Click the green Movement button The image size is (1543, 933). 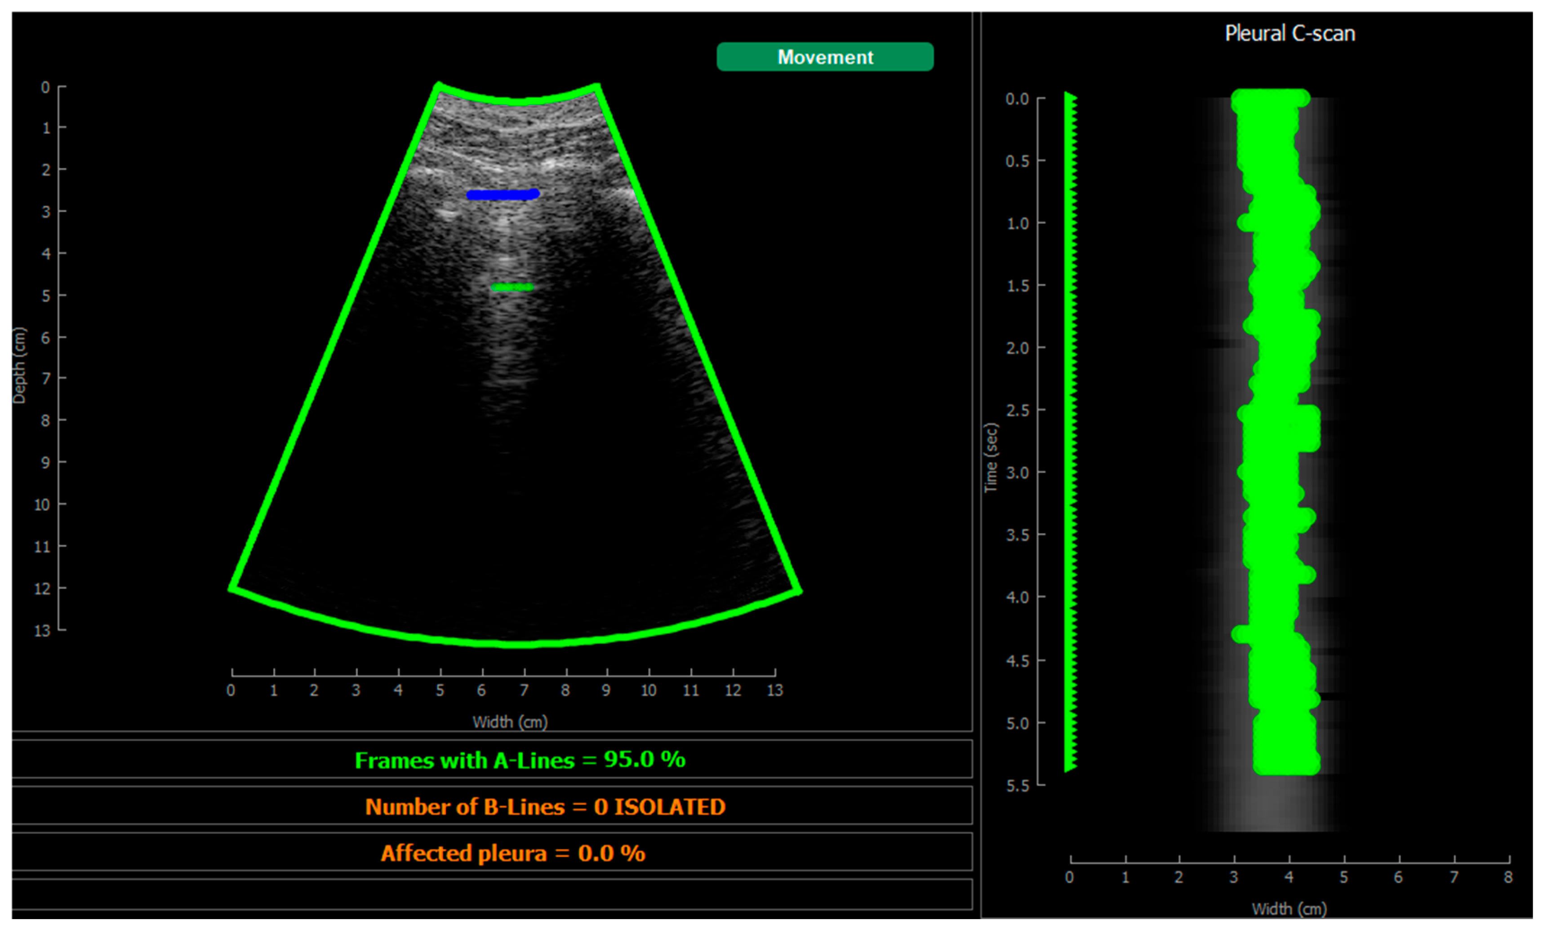click(x=825, y=57)
